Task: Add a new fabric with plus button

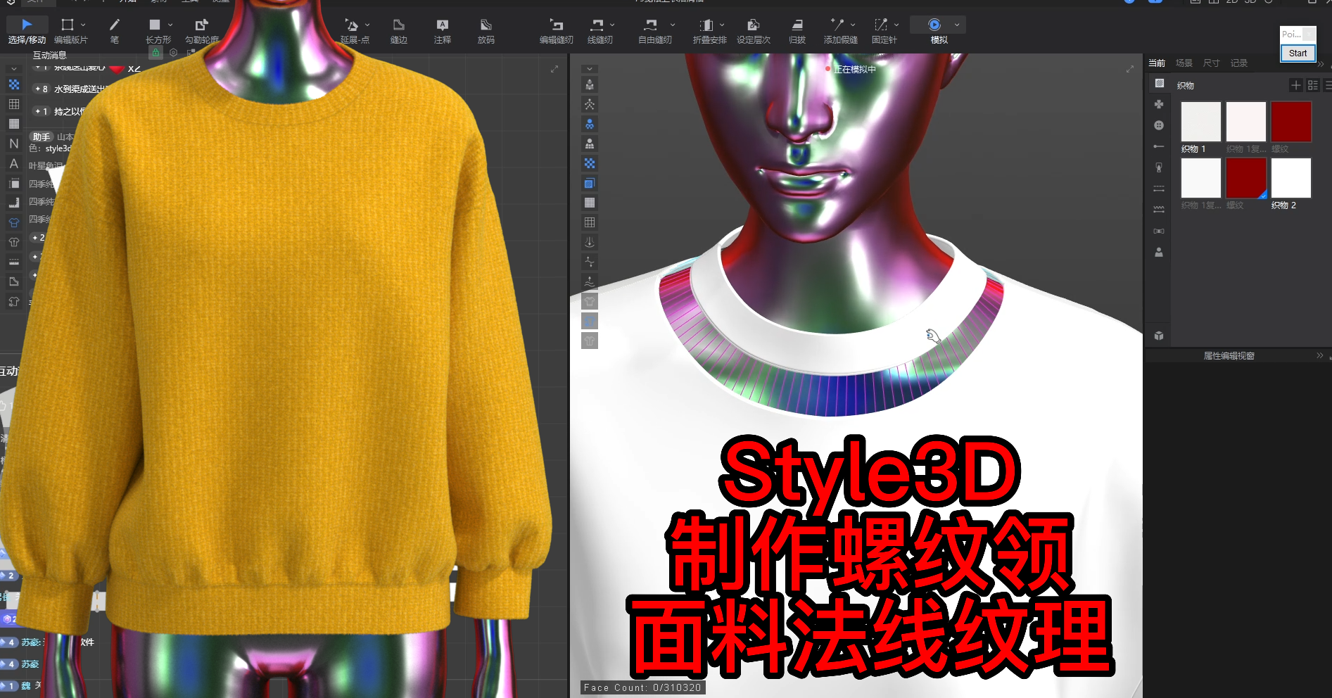Action: (1295, 85)
